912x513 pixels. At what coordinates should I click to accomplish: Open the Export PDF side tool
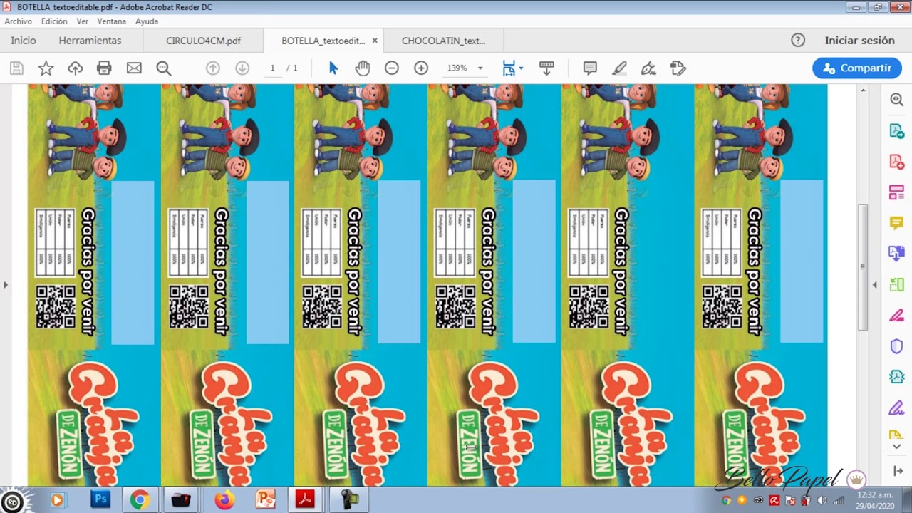click(x=896, y=131)
